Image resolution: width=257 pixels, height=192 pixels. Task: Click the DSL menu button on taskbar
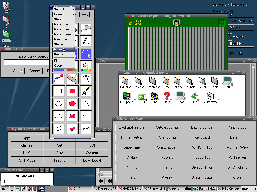[5, 189]
